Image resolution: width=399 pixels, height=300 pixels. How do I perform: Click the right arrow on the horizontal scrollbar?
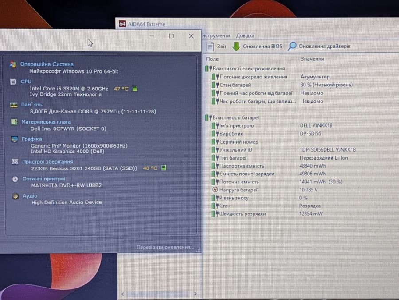click(x=195, y=294)
